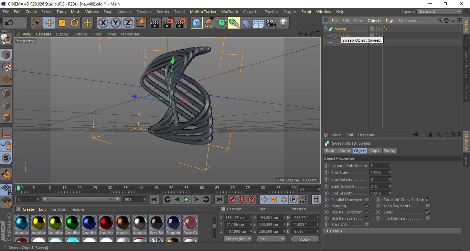Enable Flip Normals checkbox
This screenshot has height=251, width=470.
pos(428,218)
